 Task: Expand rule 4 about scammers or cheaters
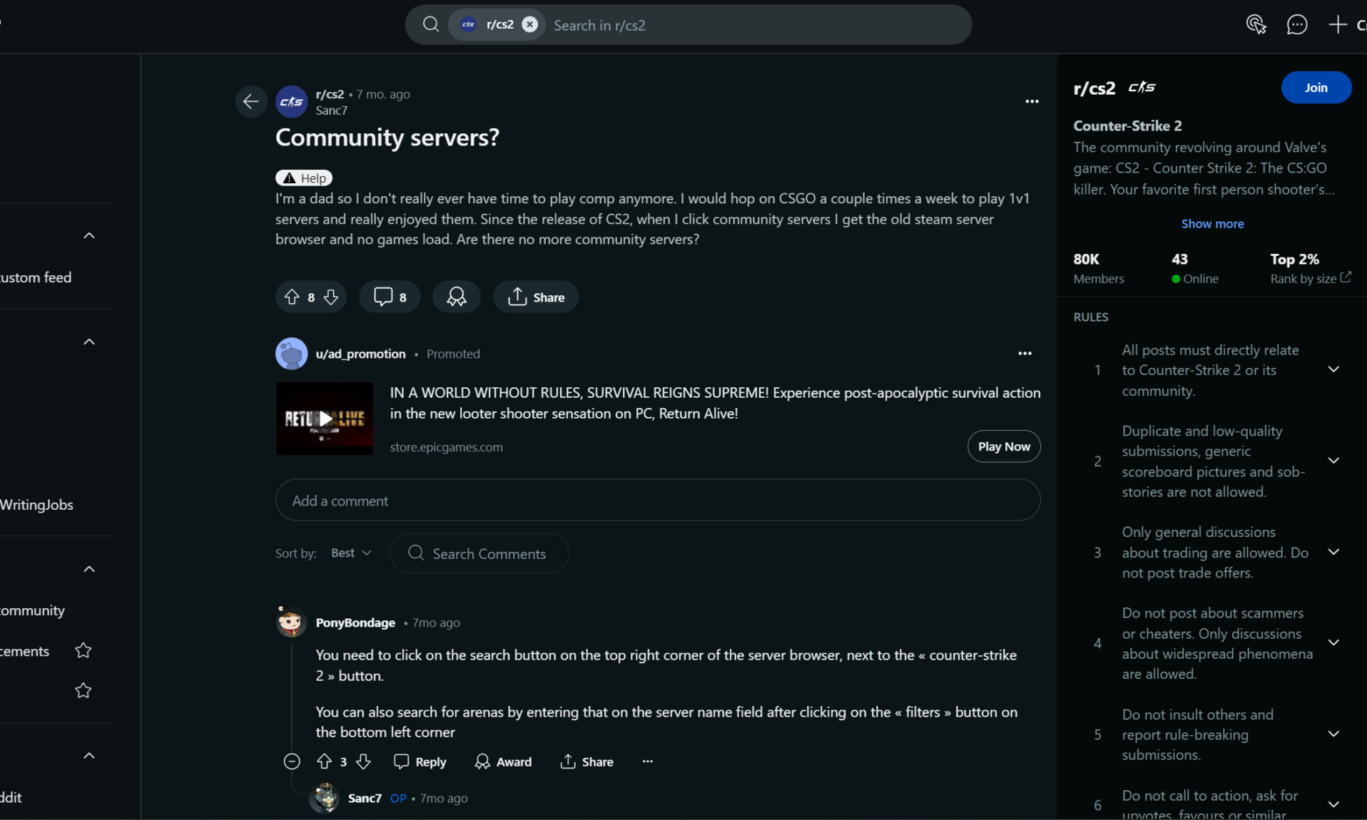point(1333,642)
